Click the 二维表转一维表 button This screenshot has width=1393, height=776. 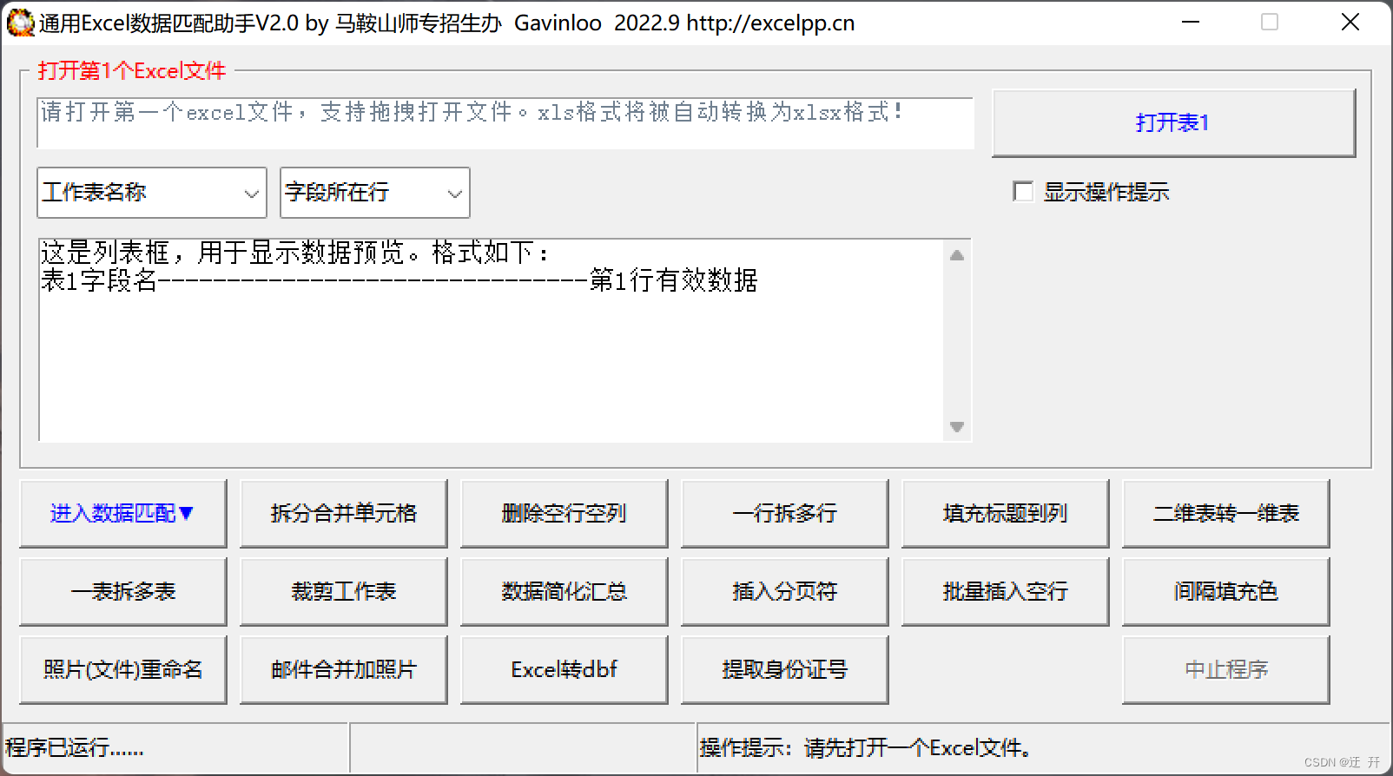click(x=1225, y=513)
